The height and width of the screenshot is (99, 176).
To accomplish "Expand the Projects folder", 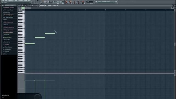I will coord(7,35).
